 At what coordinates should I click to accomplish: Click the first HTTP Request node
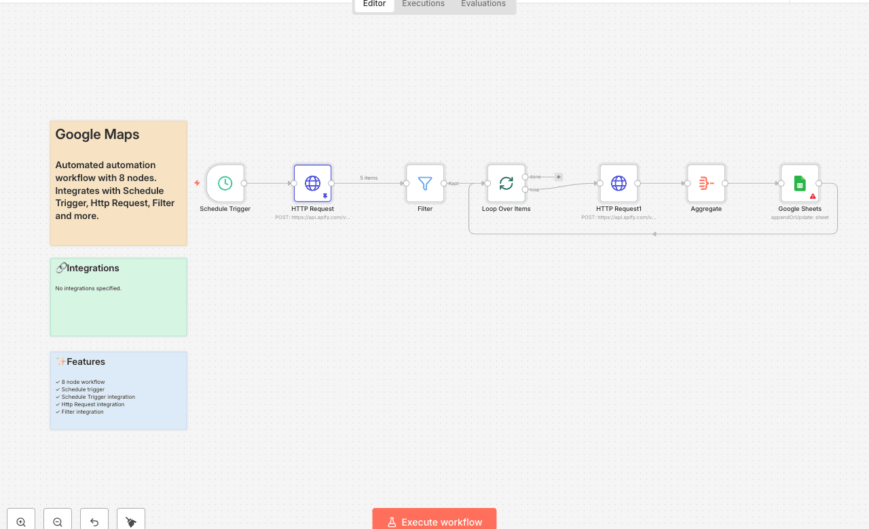(x=312, y=183)
